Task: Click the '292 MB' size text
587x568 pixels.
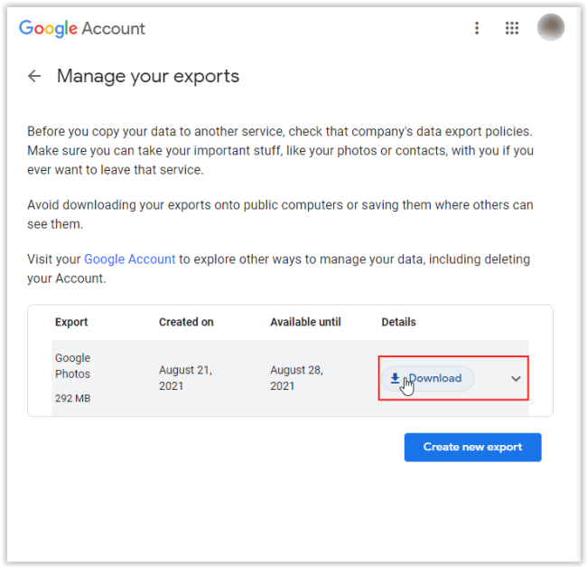Action: click(x=72, y=398)
